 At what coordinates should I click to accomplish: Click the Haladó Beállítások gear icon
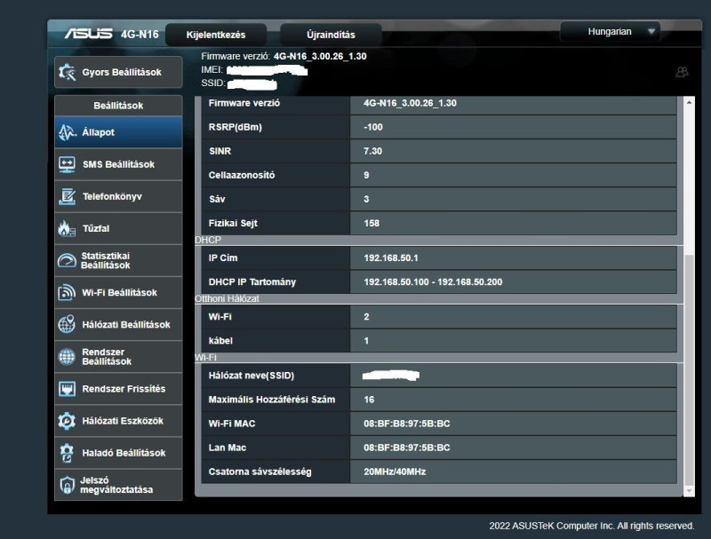point(68,453)
